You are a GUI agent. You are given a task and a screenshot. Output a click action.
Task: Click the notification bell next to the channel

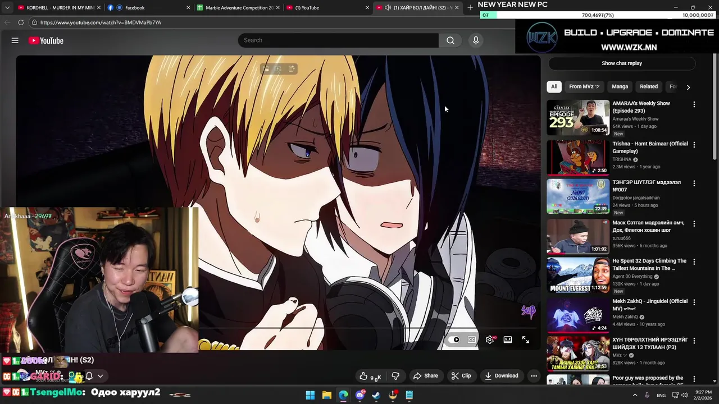(x=89, y=376)
